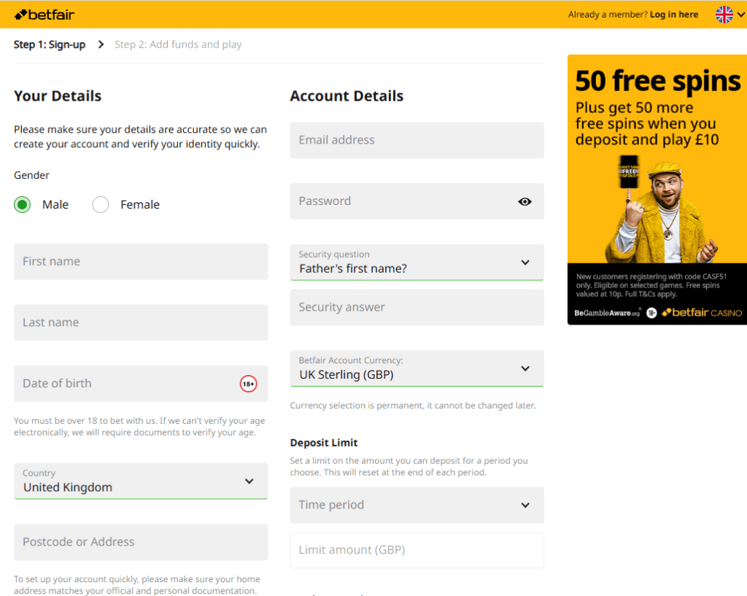Click Step 2: Add funds and play
This screenshot has width=747, height=596.
coord(178,44)
